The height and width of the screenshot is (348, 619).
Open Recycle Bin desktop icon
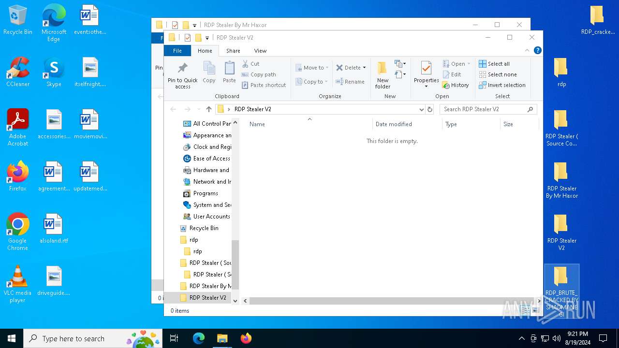pos(17,20)
